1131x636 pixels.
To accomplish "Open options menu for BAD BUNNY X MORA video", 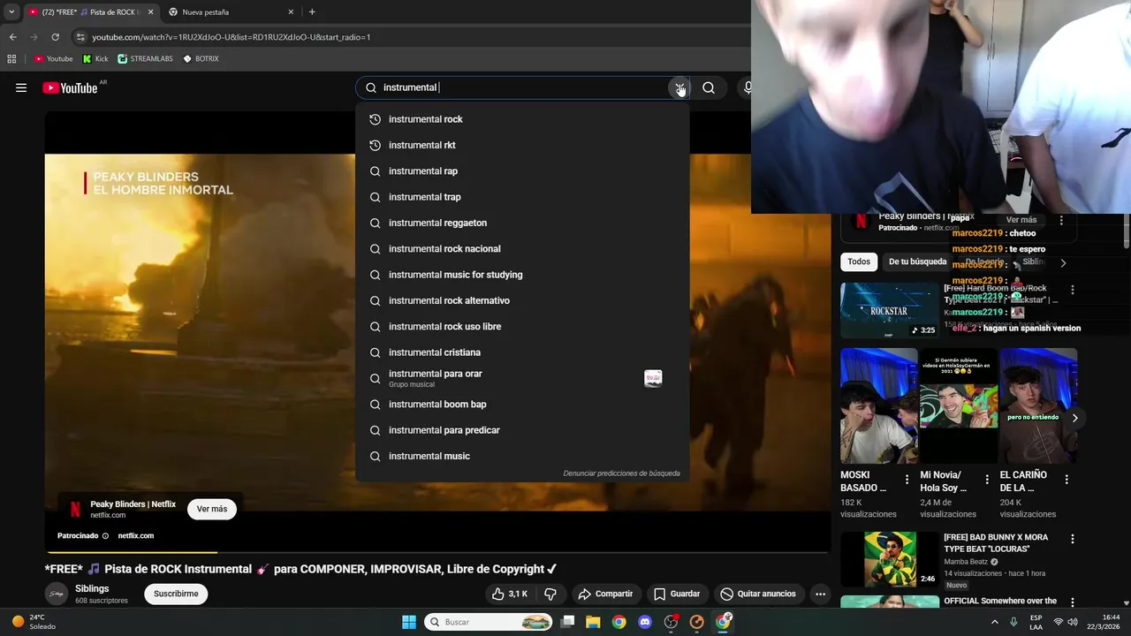I will [1073, 539].
